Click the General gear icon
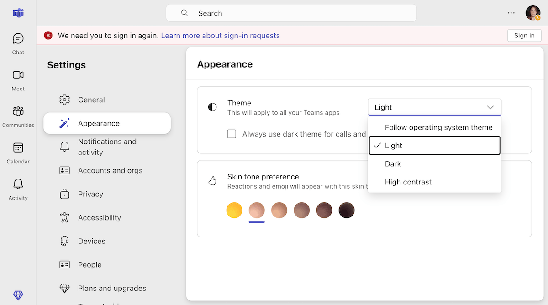This screenshot has width=548, height=305. [65, 100]
